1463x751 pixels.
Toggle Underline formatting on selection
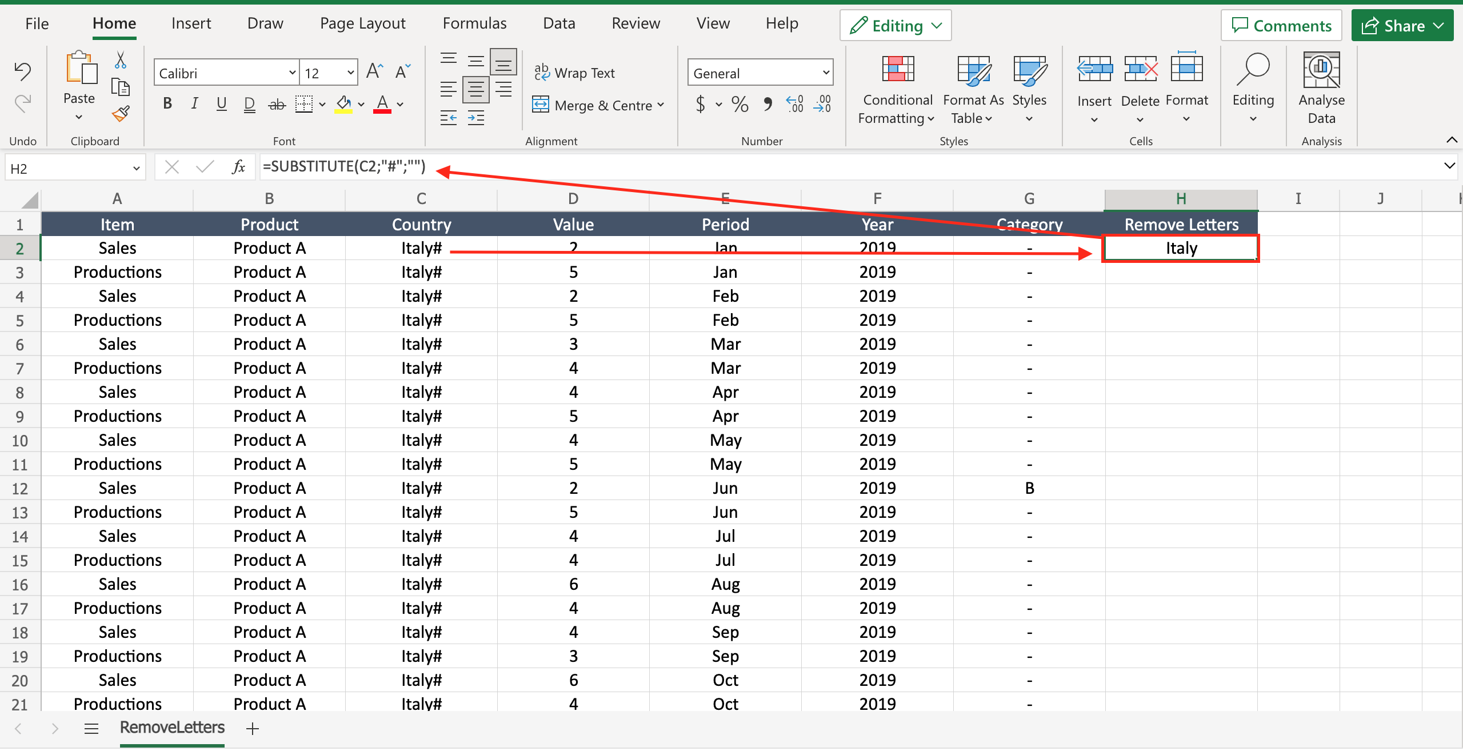pyautogui.click(x=221, y=105)
